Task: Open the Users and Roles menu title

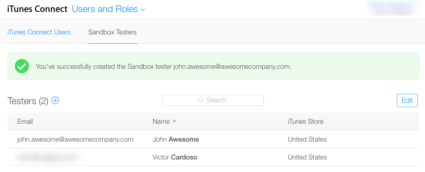Action: 105,9
